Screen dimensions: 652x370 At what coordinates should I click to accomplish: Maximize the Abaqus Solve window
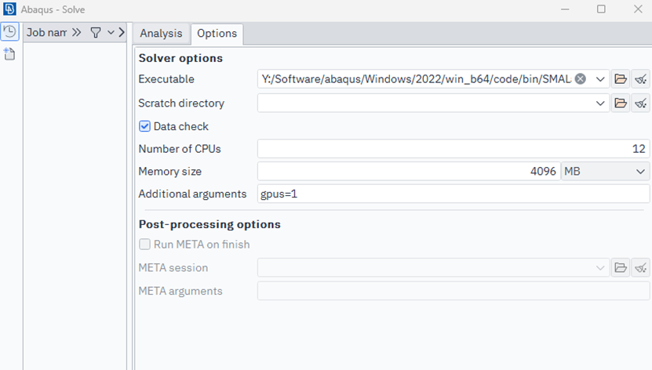coord(601,9)
